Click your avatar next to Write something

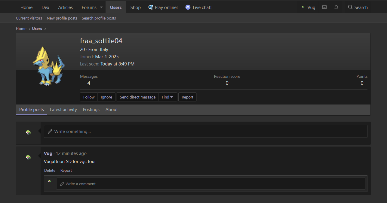coord(28,132)
